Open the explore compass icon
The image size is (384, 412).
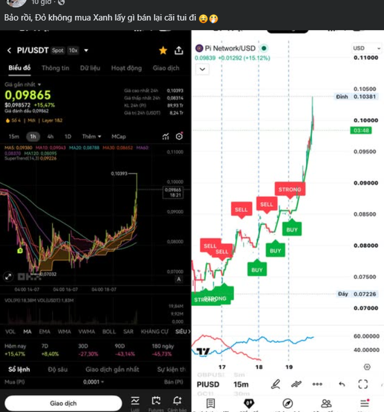coord(287,404)
